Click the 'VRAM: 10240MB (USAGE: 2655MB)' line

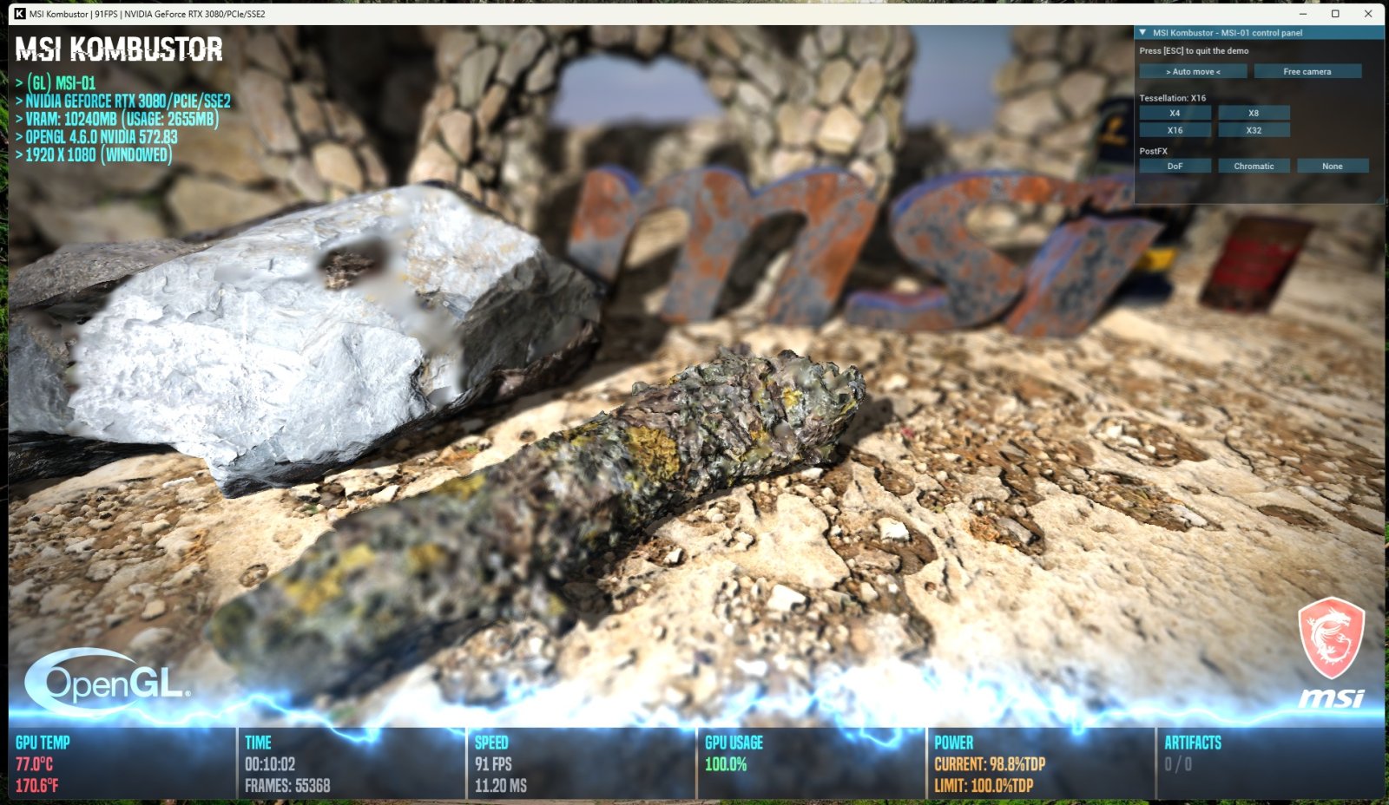click(x=117, y=119)
